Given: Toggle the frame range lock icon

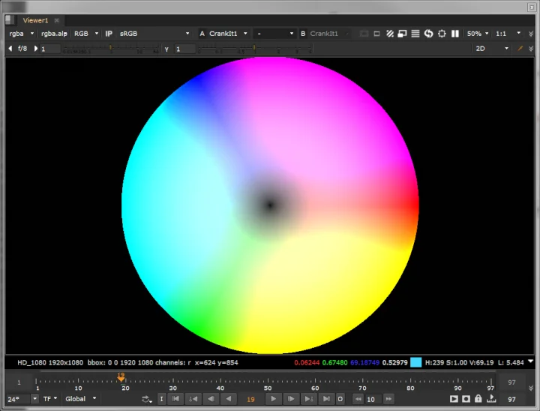Looking at the screenshot, I should click(478, 398).
